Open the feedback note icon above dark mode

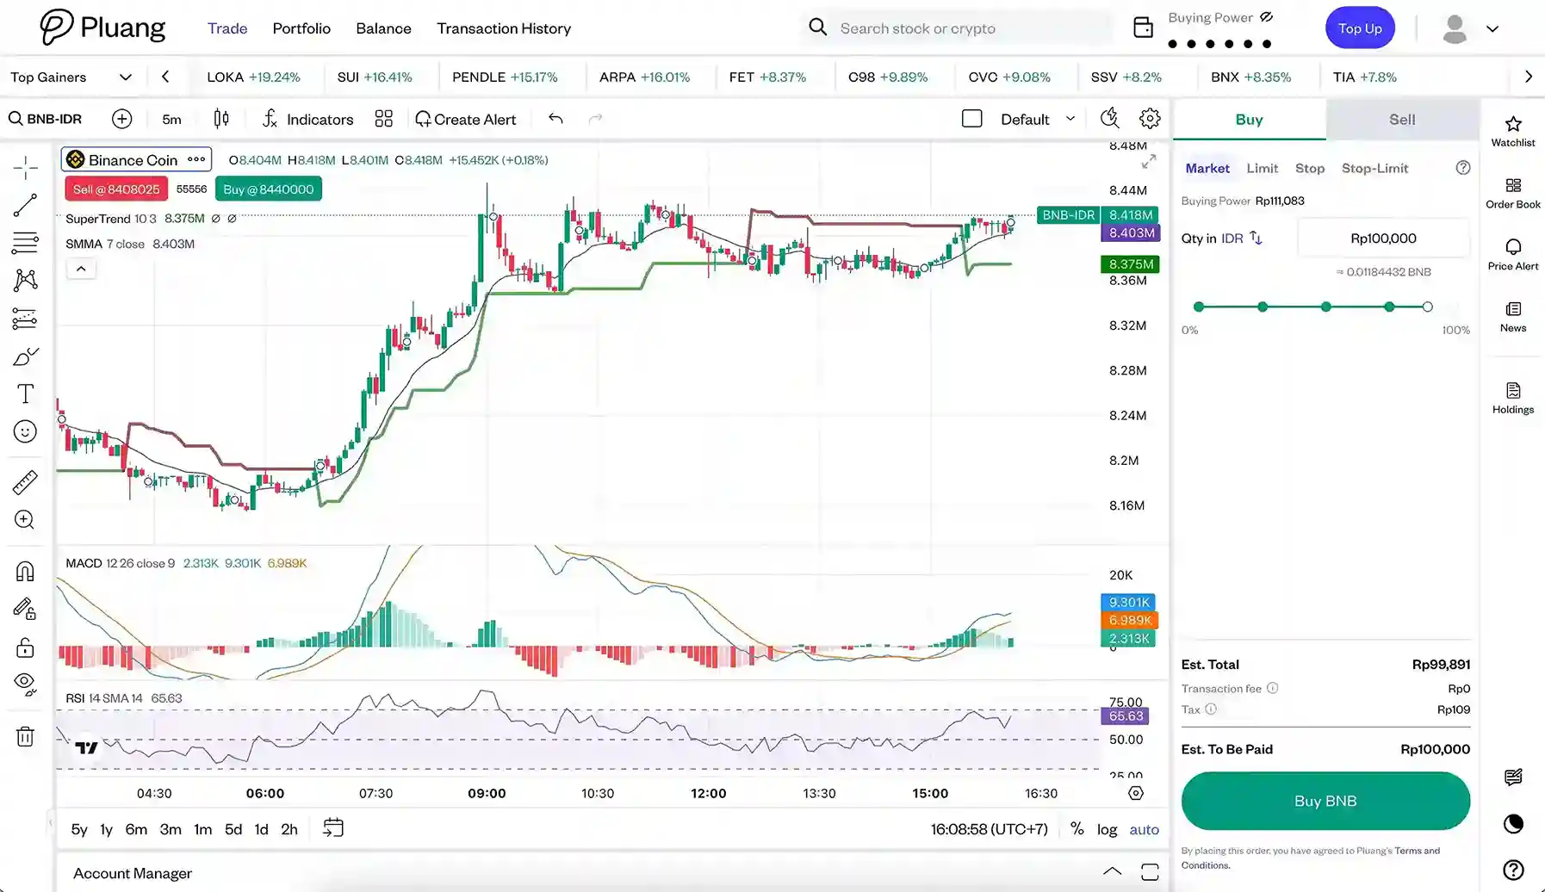coord(1513,777)
